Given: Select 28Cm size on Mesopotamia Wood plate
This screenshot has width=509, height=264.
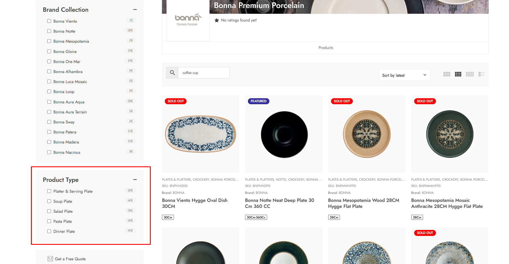Looking at the screenshot, I should pyautogui.click(x=334, y=217).
